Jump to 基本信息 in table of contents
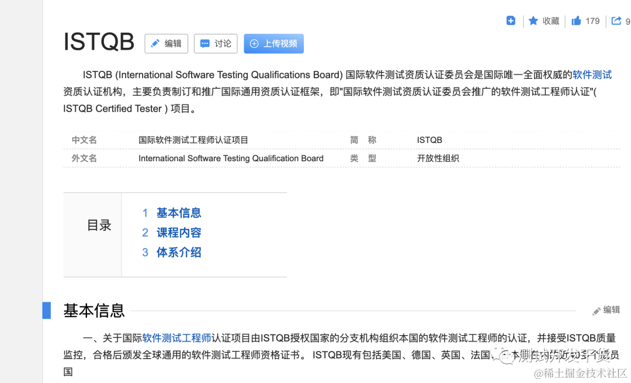This screenshot has height=383, width=631. click(179, 213)
